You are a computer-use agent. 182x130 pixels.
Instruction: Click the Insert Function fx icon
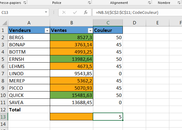coord(86,12)
